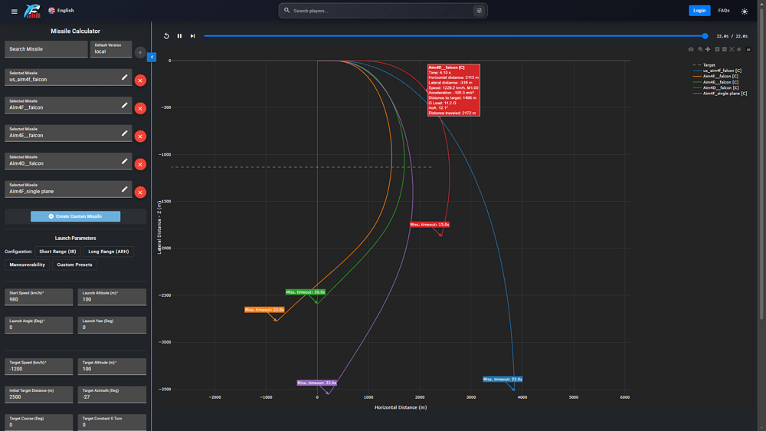Image resolution: width=766 pixels, height=431 pixels.
Task: Open the Default Version dropdown
Action: tap(111, 49)
